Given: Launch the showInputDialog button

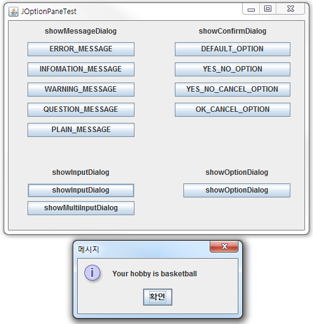Looking at the screenshot, I should coord(81,190).
